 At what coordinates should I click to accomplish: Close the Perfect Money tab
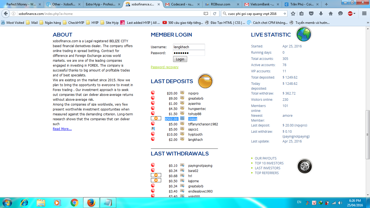(x=40, y=4)
